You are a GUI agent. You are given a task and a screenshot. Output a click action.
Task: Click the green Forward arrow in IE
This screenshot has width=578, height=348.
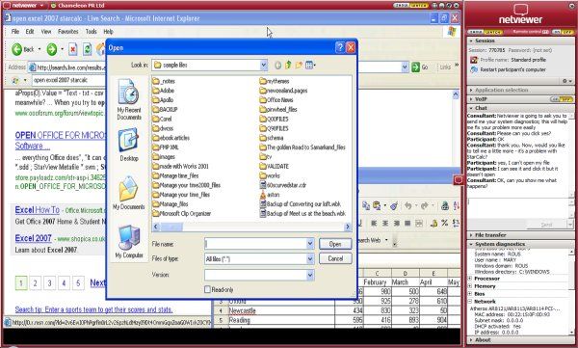[x=52, y=49]
